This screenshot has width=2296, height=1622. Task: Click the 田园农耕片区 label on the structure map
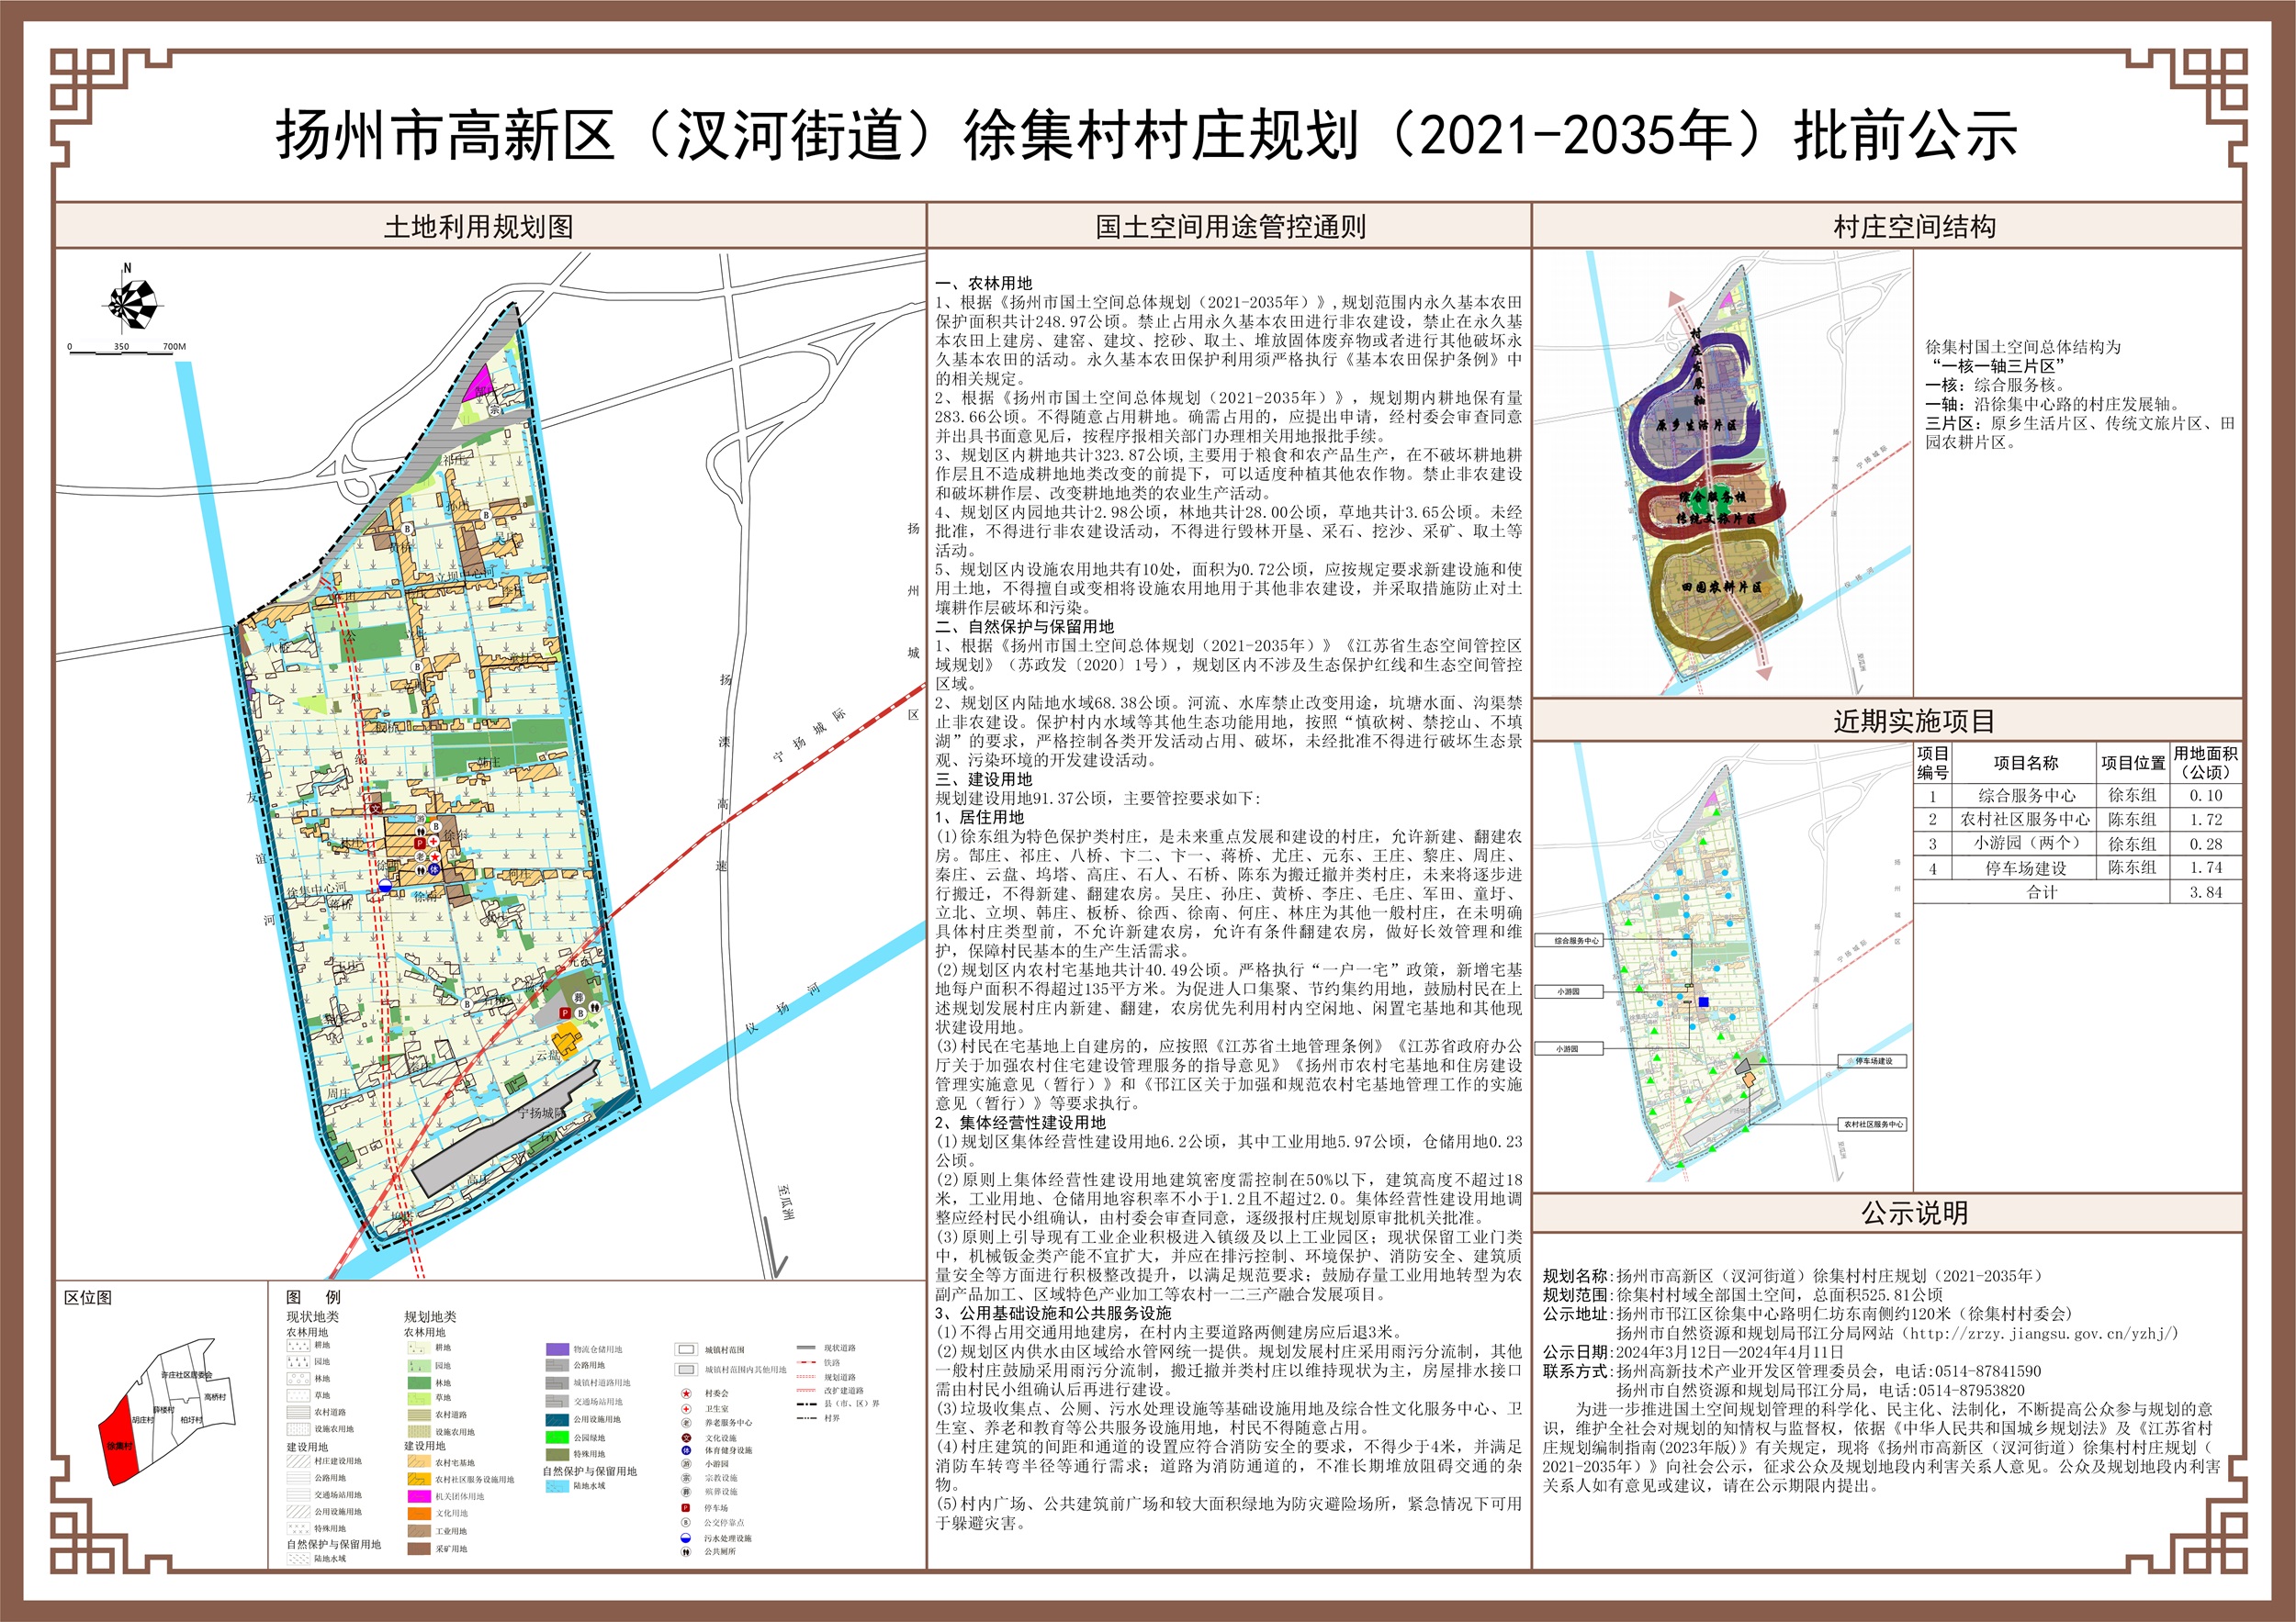point(1721,587)
